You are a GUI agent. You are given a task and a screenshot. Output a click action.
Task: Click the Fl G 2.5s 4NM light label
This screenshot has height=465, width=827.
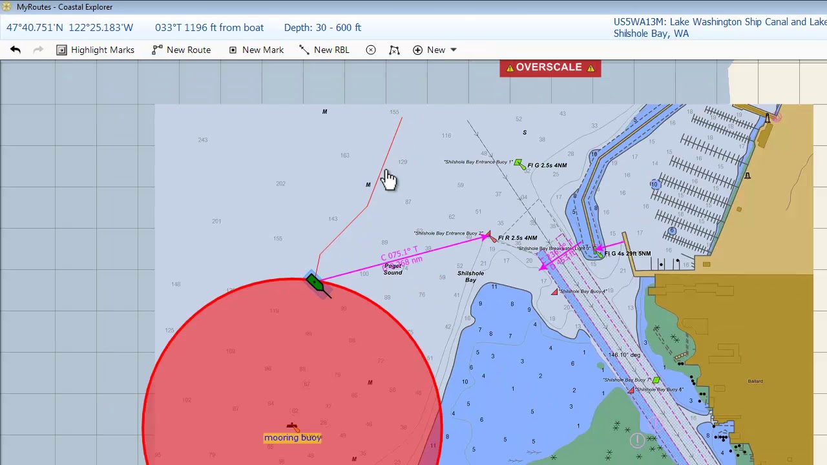coord(547,165)
